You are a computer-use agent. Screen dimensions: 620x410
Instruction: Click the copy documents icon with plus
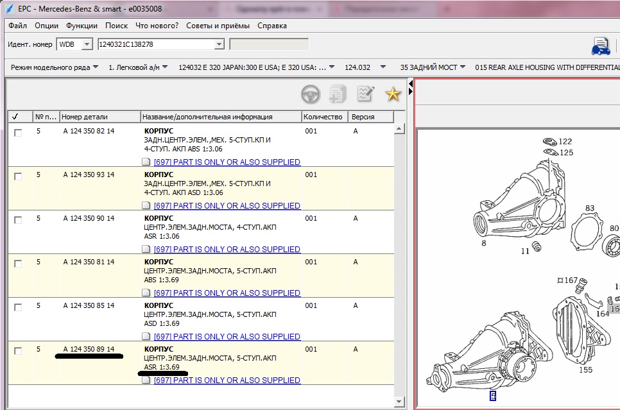pos(338,94)
